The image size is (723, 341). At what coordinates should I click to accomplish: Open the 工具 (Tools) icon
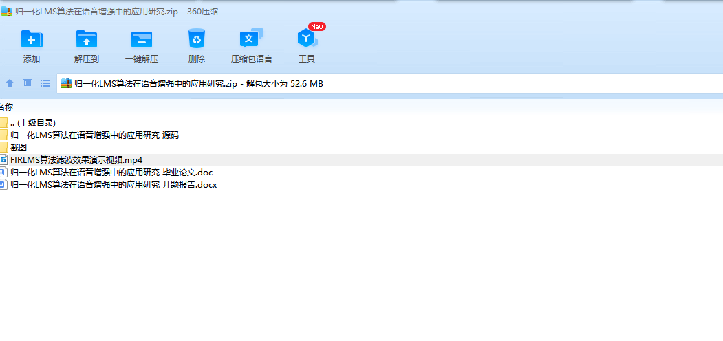307,38
